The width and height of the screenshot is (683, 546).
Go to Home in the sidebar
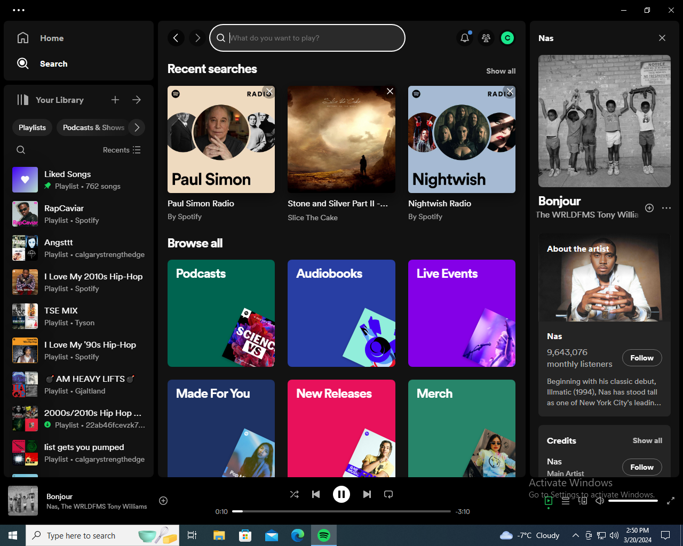pyautogui.click(x=41, y=38)
